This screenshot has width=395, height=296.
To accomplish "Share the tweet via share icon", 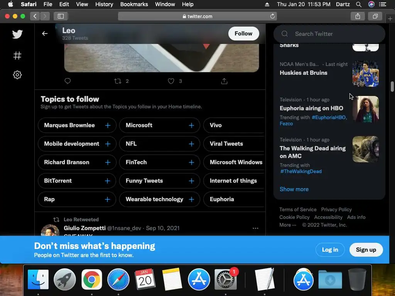I will [x=224, y=81].
